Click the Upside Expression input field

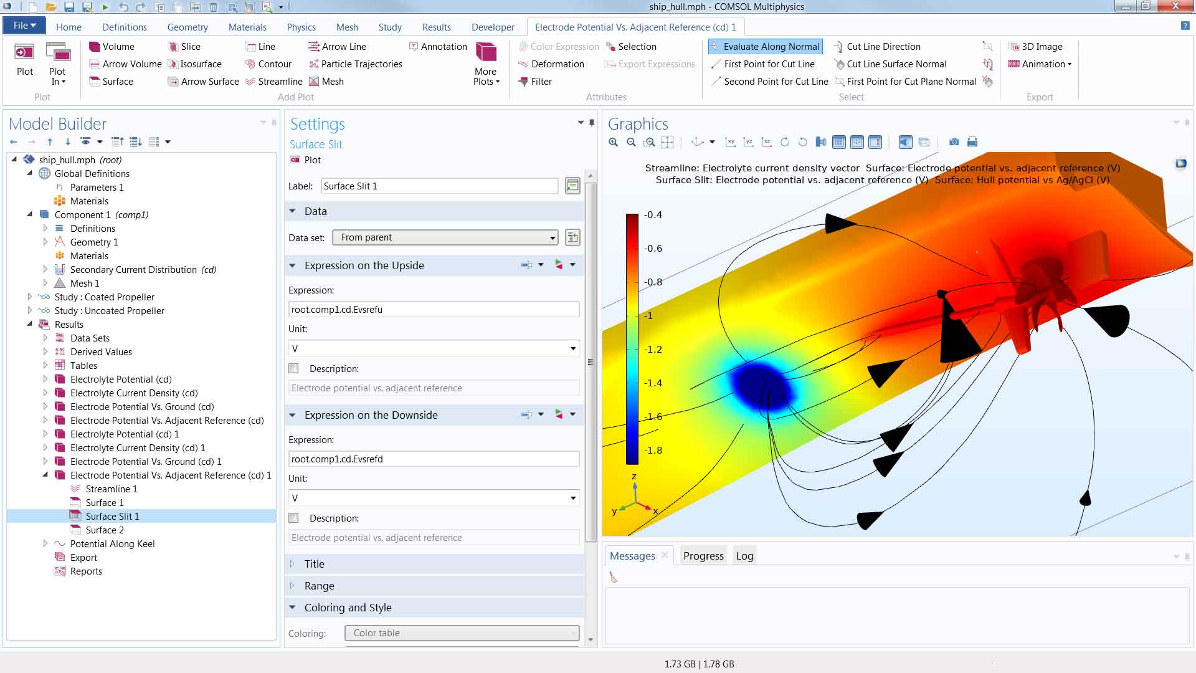(x=434, y=310)
